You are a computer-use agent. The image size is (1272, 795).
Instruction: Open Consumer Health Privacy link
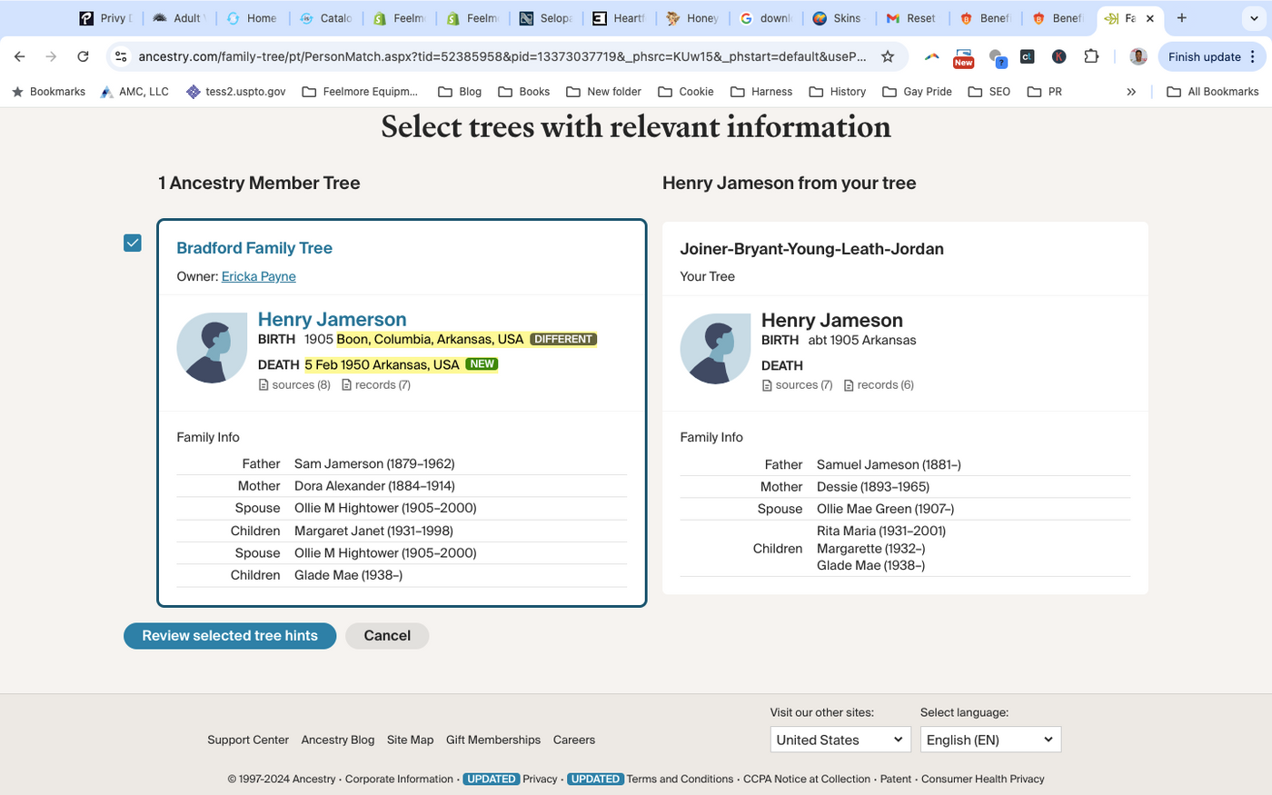pyautogui.click(x=983, y=779)
